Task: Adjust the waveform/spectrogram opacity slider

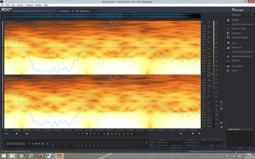Action: tap(17, 134)
